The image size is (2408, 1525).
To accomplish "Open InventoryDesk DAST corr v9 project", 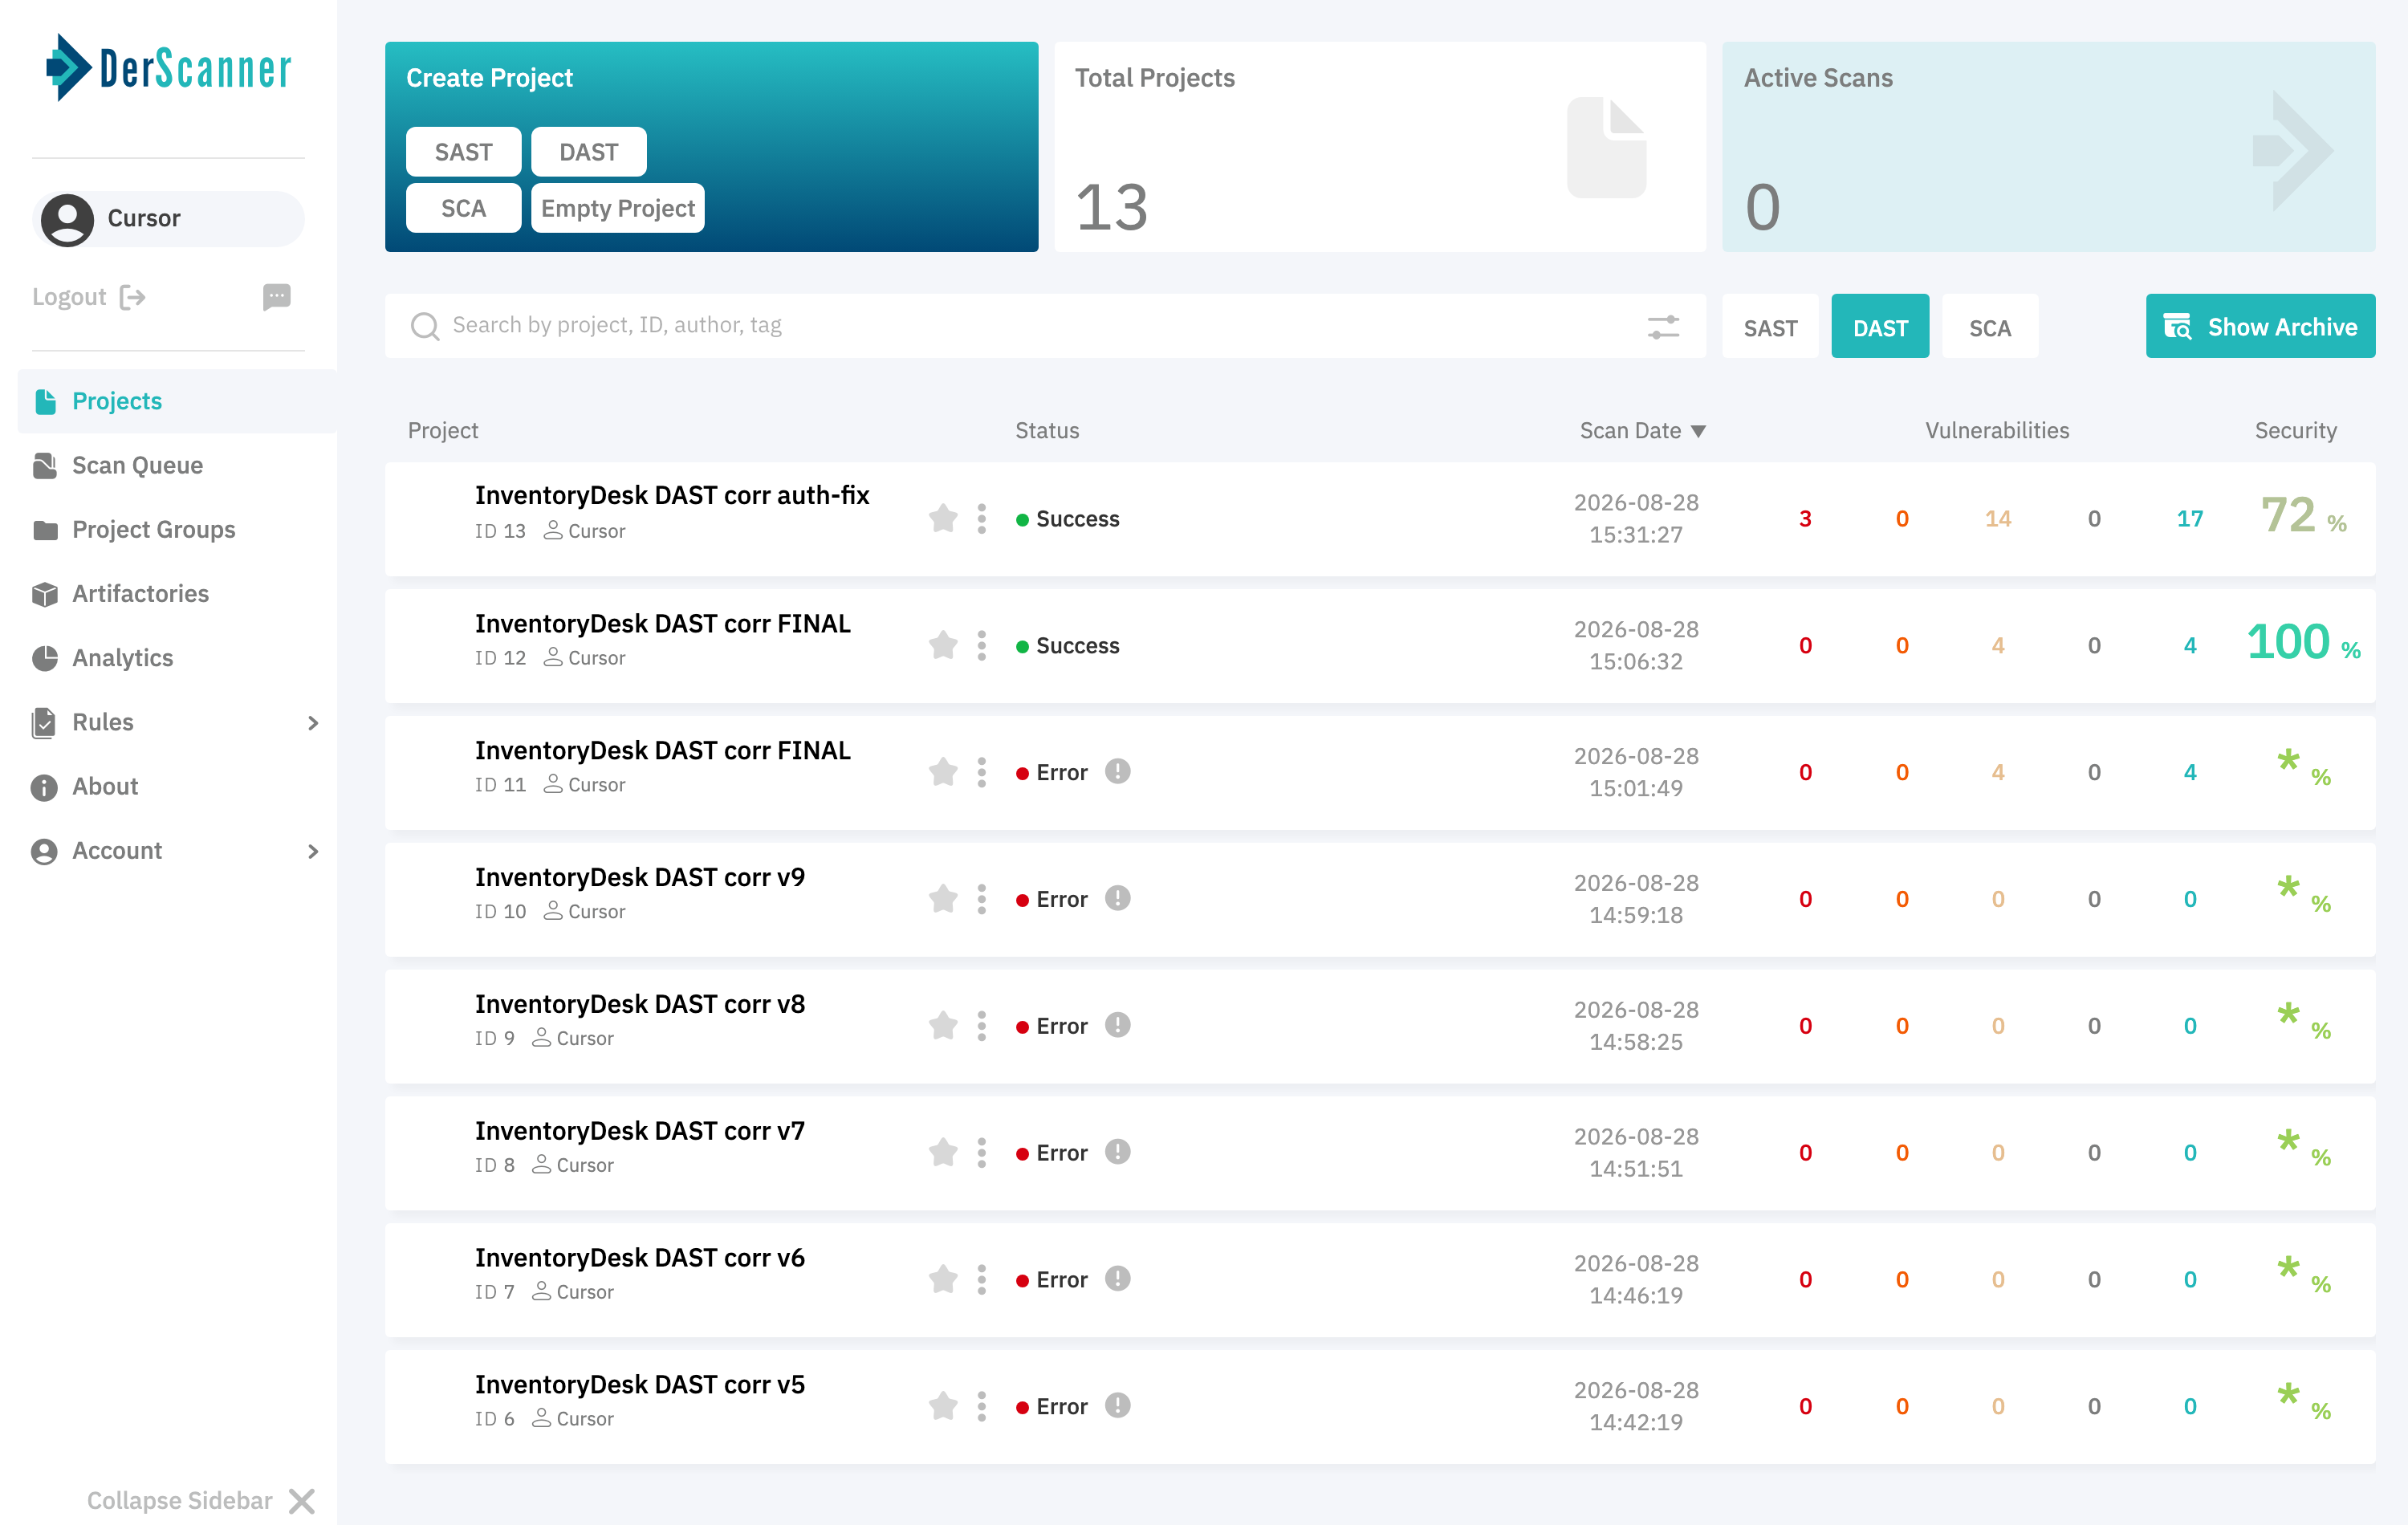I will pyautogui.click(x=640, y=877).
